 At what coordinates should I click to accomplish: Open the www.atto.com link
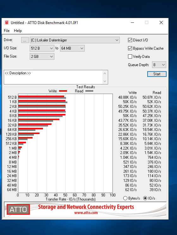(x=86, y=213)
